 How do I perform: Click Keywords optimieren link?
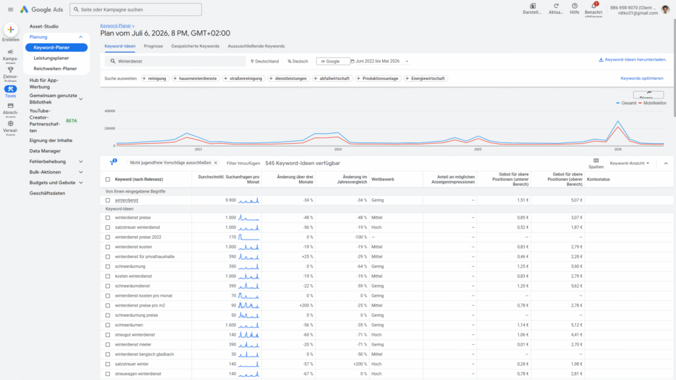642,79
